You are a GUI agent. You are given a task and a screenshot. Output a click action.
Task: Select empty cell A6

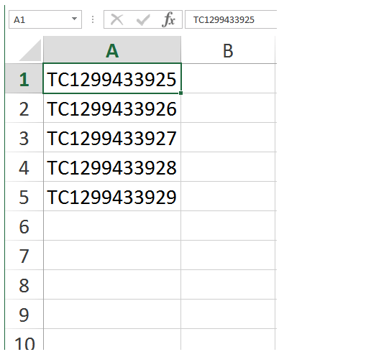tap(112, 226)
